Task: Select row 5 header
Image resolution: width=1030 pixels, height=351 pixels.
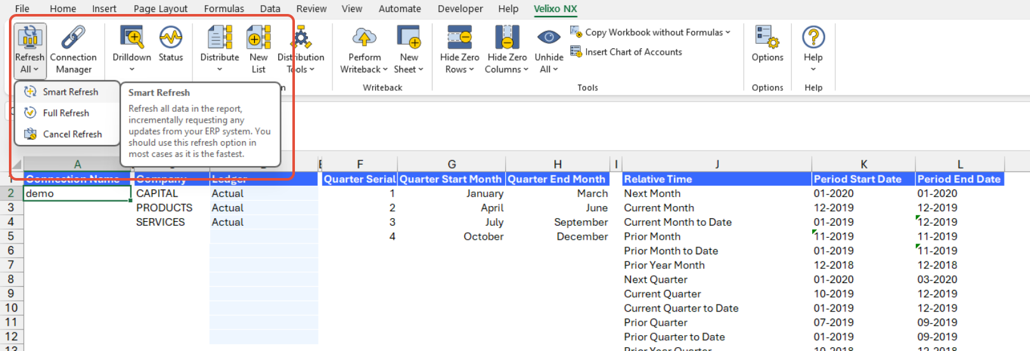Action: pyautogui.click(x=11, y=236)
